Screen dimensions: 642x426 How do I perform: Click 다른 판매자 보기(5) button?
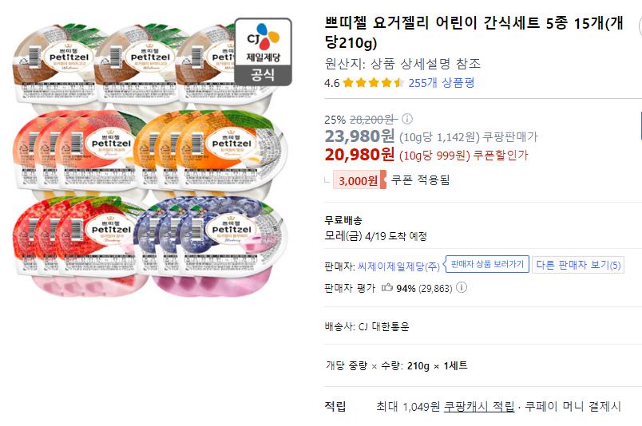[x=579, y=265]
